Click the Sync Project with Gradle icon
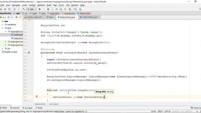201x113 pixels. pos(75,9)
